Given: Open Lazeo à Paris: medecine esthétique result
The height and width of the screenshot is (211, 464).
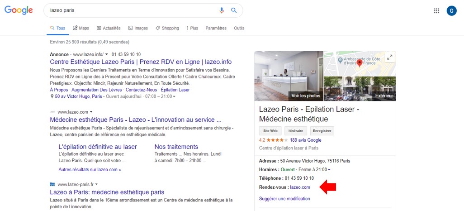Looking at the screenshot, I should pos(107,192).
